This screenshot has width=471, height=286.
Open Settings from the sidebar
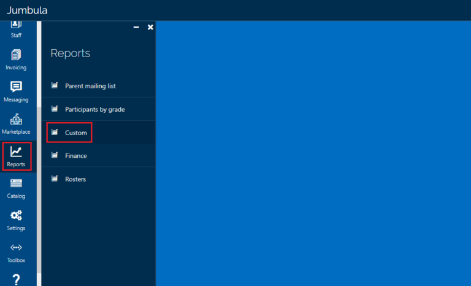16,221
